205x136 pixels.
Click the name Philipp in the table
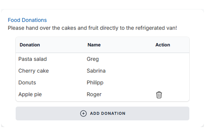tap(95, 82)
